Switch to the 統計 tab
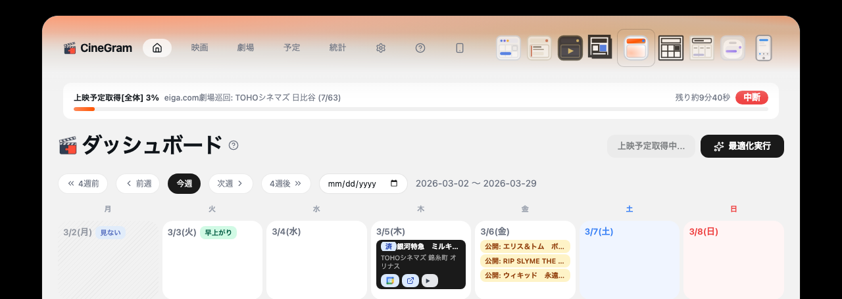 [338, 48]
